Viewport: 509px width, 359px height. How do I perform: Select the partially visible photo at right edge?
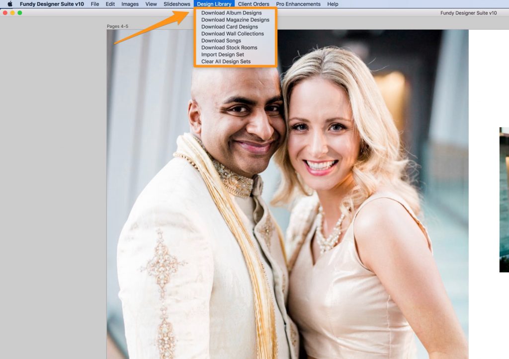pos(504,200)
